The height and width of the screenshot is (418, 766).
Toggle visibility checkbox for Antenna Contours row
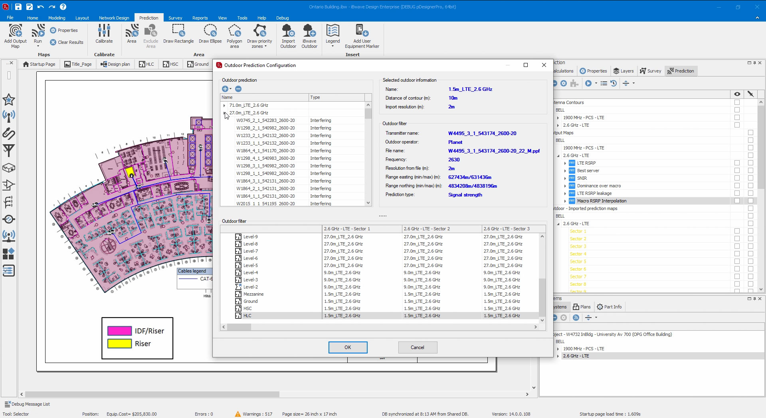pos(737,102)
